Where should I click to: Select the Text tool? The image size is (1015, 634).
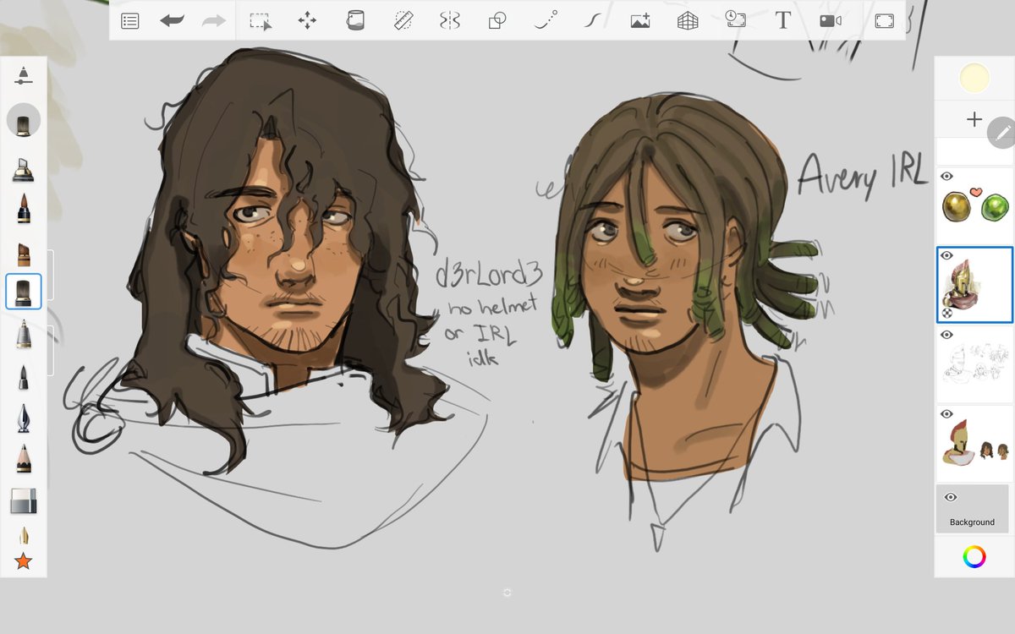click(783, 20)
